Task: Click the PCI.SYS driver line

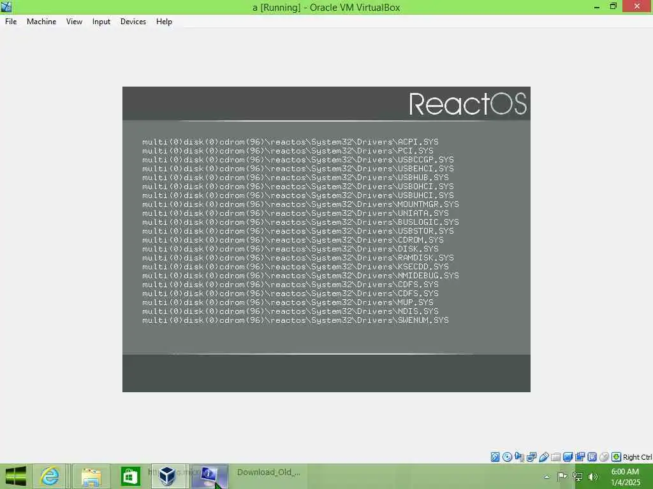Action: [288, 150]
